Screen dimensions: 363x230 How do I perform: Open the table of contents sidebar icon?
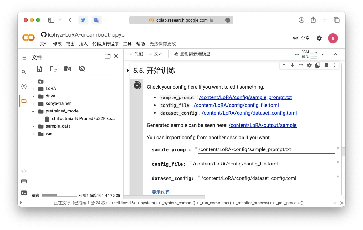coord(24,58)
